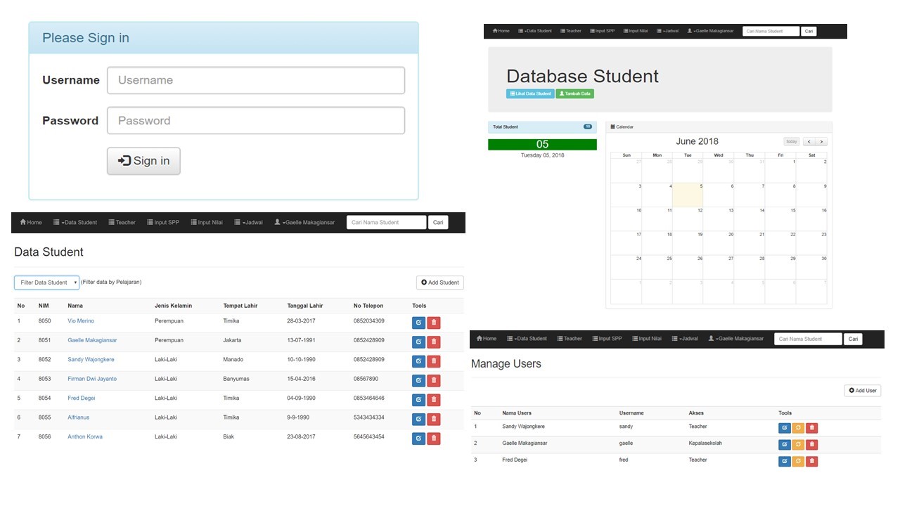Delete user sandy in Manage Users
Viewport: 900px width, 506px height.
[x=812, y=428]
